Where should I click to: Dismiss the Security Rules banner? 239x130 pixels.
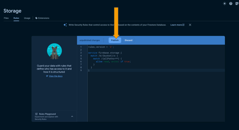190,25
